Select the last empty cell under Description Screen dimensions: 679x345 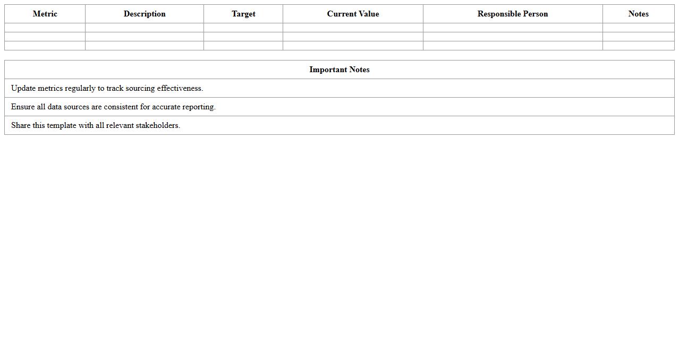[x=145, y=46]
